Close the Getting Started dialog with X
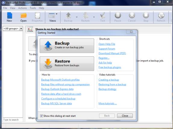This screenshot has width=173, height=129. [x=131, y=32]
